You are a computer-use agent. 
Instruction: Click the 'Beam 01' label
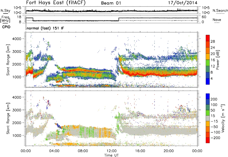(111, 3)
